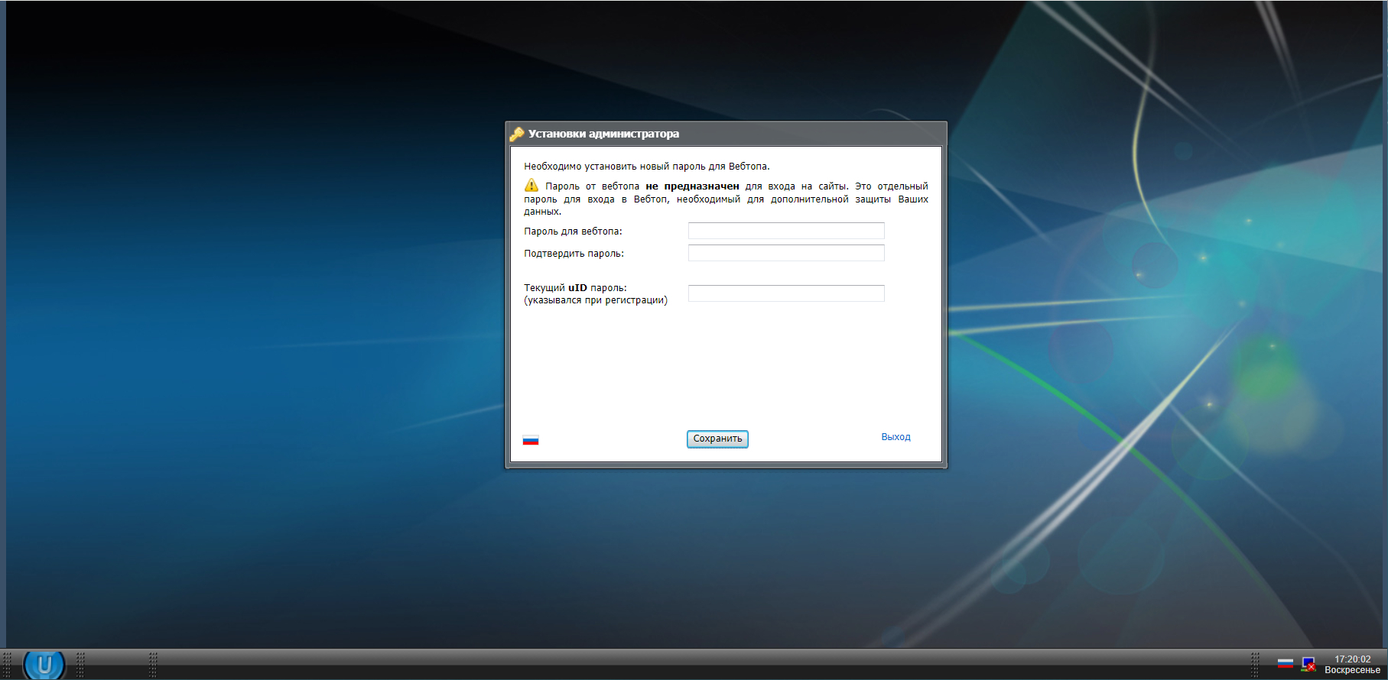Click the Выход link
The height and width of the screenshot is (680, 1388).
(896, 437)
